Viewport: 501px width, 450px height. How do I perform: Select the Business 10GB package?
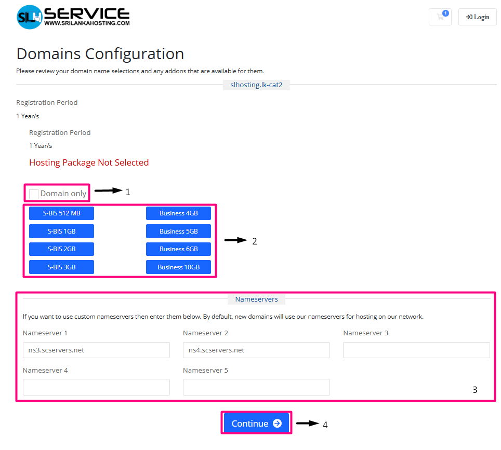click(x=178, y=267)
